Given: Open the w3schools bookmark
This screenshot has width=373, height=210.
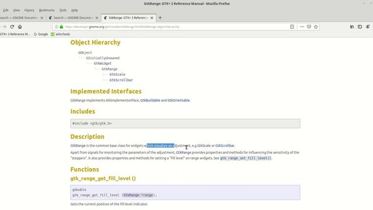Looking at the screenshot, I should click(x=61, y=34).
